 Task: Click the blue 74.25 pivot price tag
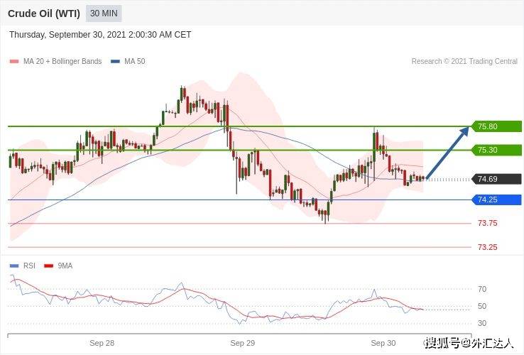[x=496, y=200]
